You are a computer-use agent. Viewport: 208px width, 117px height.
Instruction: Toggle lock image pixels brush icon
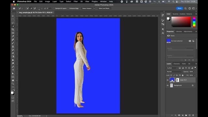(174, 75)
